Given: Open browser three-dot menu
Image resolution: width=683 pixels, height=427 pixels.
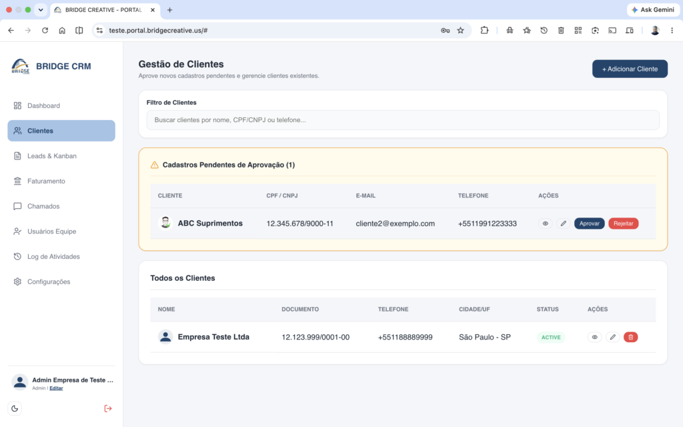Looking at the screenshot, I should [x=672, y=31].
